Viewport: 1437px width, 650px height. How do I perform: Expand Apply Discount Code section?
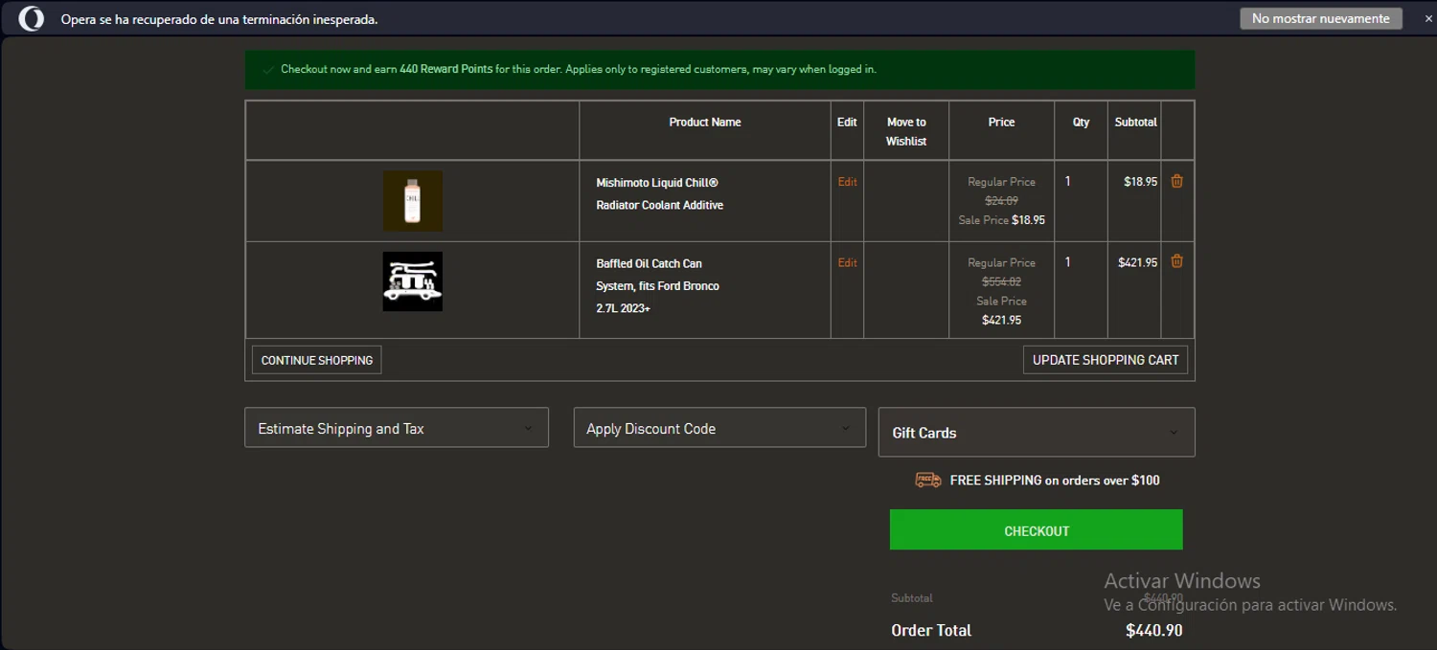pos(719,428)
